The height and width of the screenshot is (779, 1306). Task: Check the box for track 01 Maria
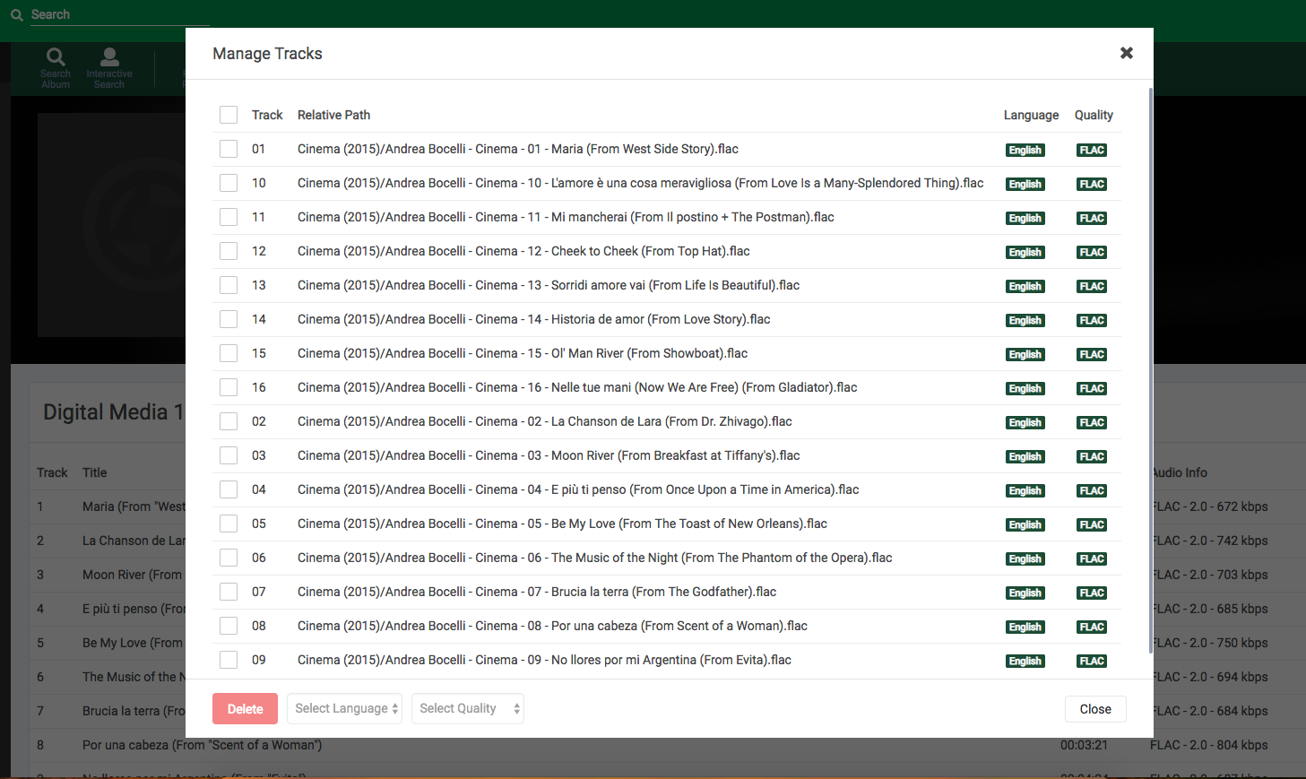coord(229,149)
